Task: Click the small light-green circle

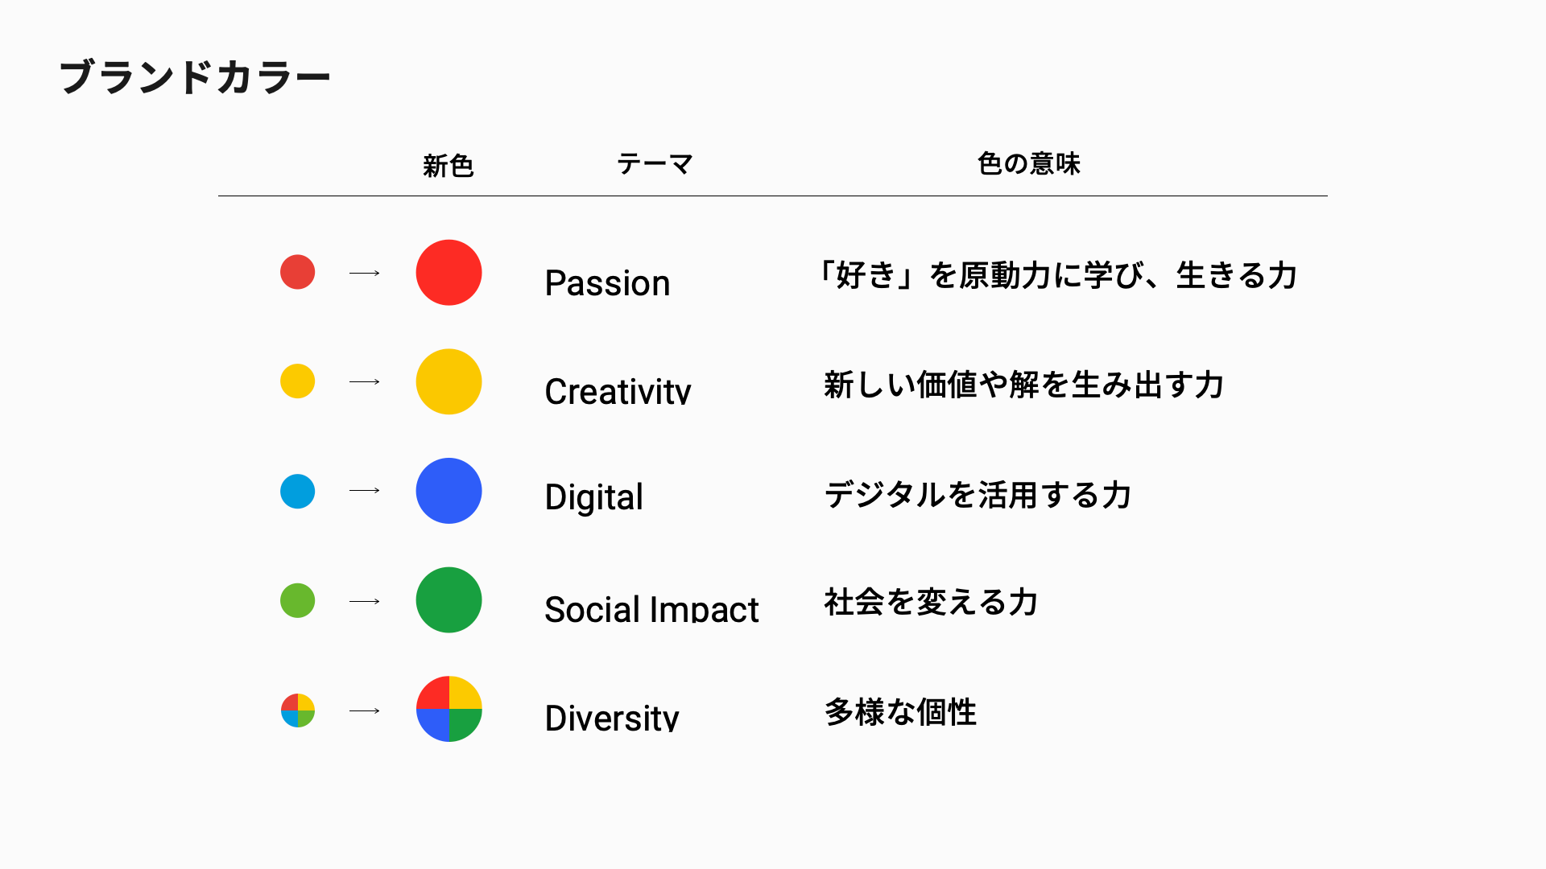Action: point(297,600)
